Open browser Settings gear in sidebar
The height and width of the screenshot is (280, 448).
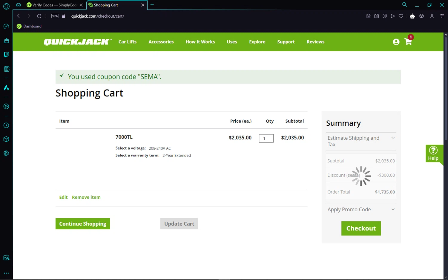pyautogui.click(x=6, y=153)
